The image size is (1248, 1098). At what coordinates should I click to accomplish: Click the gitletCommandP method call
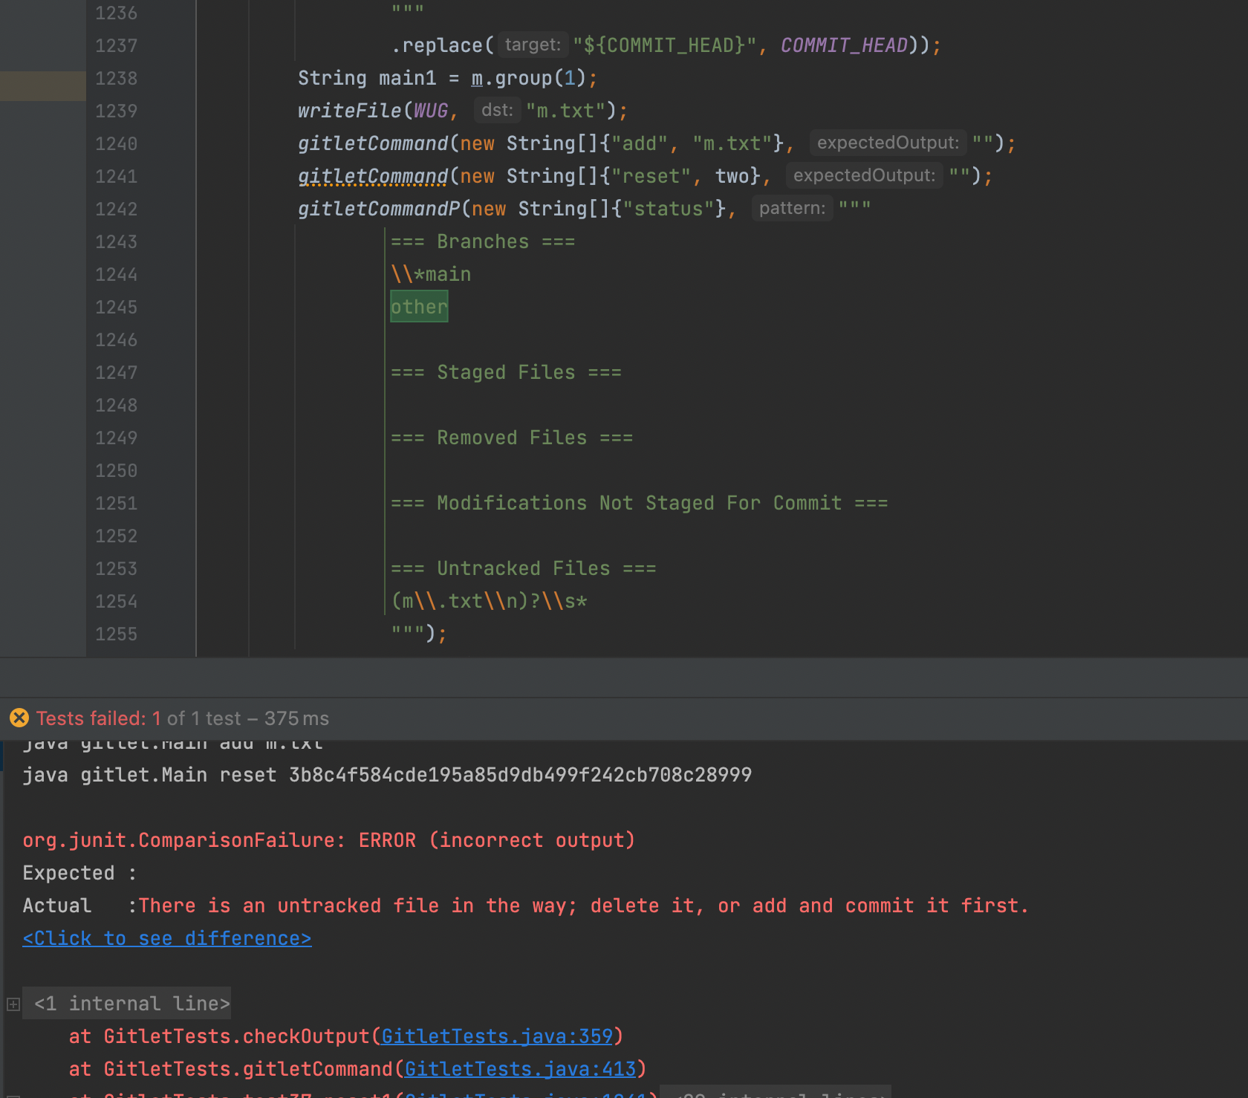coord(379,209)
